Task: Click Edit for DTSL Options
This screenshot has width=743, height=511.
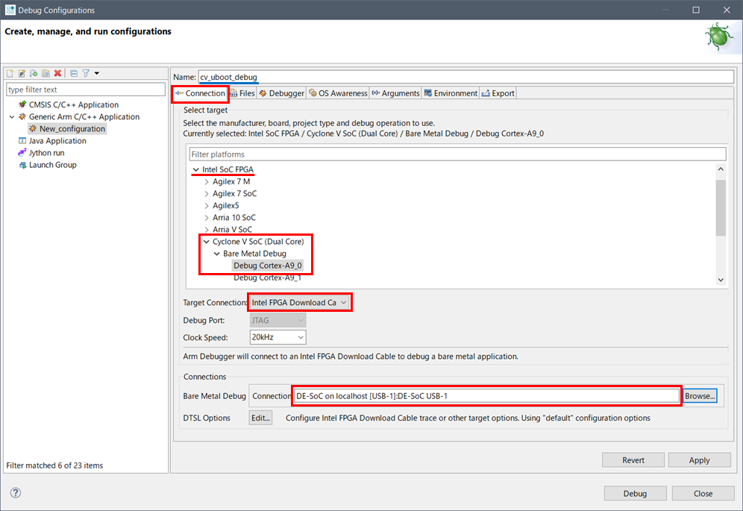Action: (260, 418)
